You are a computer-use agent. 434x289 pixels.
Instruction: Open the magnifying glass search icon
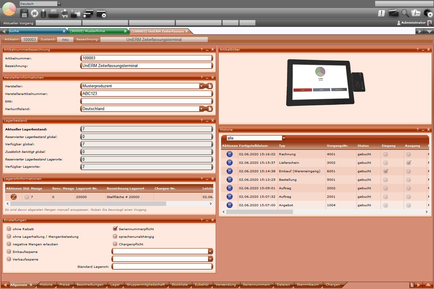tap(405, 13)
